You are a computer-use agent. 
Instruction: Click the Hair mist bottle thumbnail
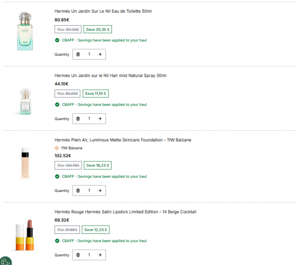pos(26,101)
